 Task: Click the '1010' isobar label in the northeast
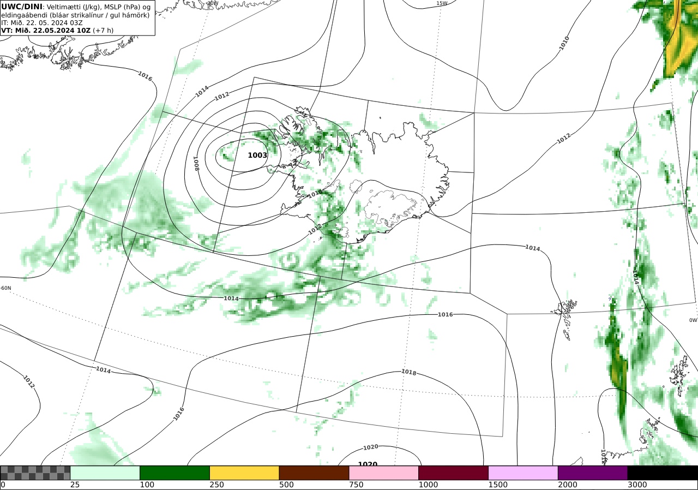(564, 43)
